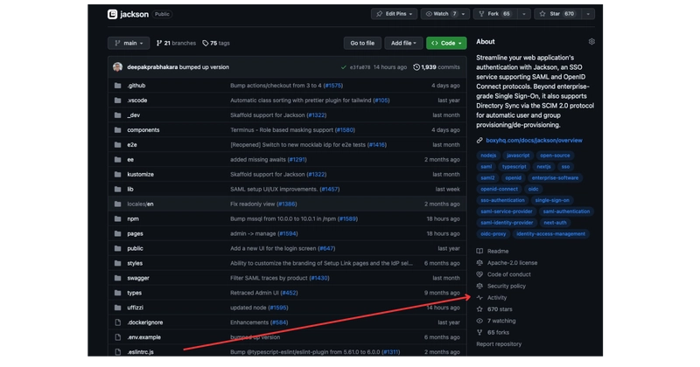Open the Apache-2.0 license link

point(512,263)
